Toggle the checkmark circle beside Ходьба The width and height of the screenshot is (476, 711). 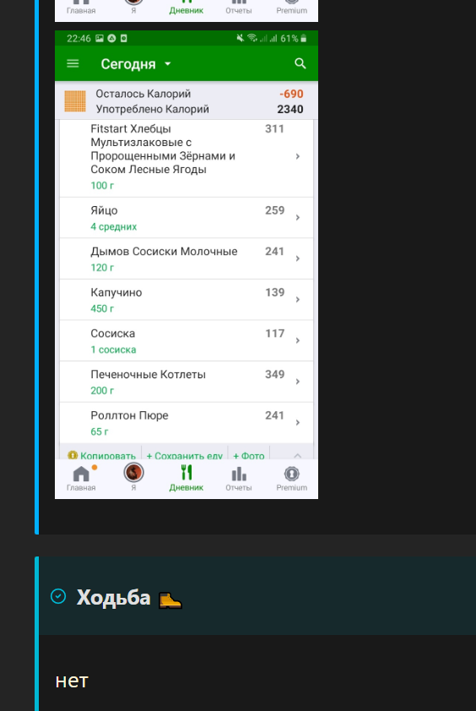tap(58, 596)
